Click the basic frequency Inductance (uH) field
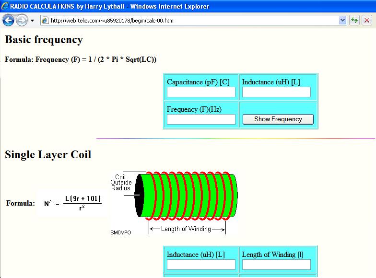The image size is (376, 278). coord(276,92)
